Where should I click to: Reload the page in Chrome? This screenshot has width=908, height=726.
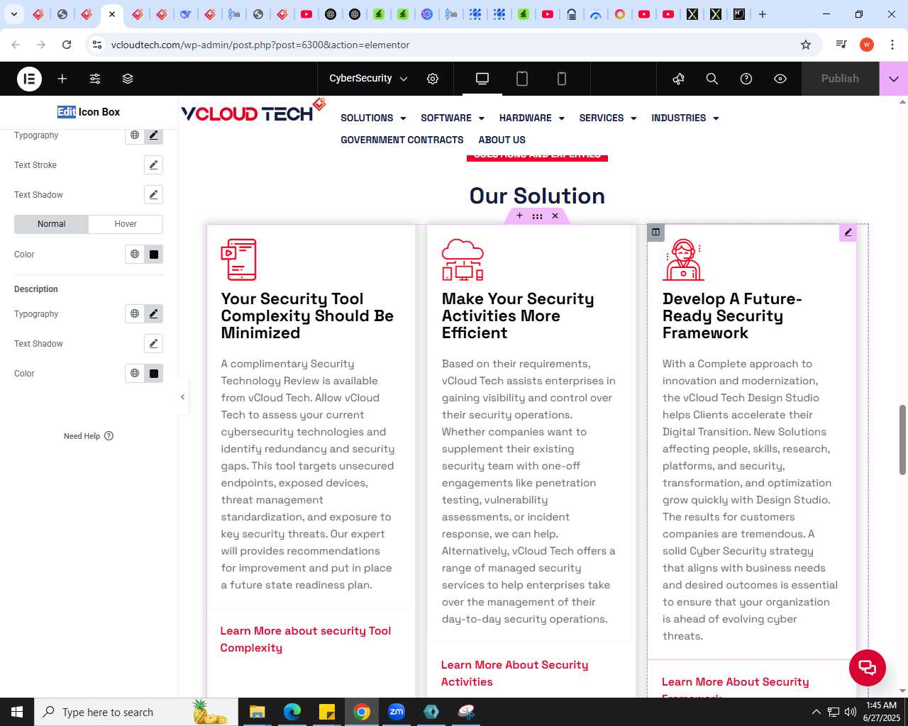67,45
